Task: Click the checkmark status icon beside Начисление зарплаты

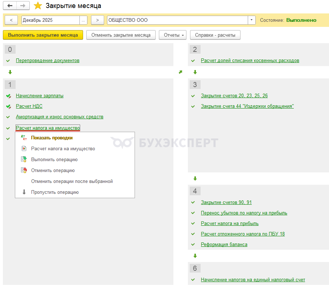Action: [x=8, y=96]
